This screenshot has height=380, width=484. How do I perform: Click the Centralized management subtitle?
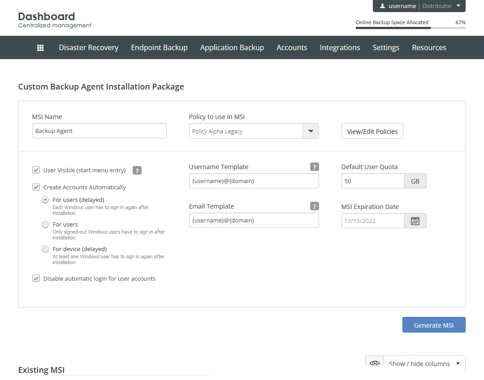click(55, 25)
